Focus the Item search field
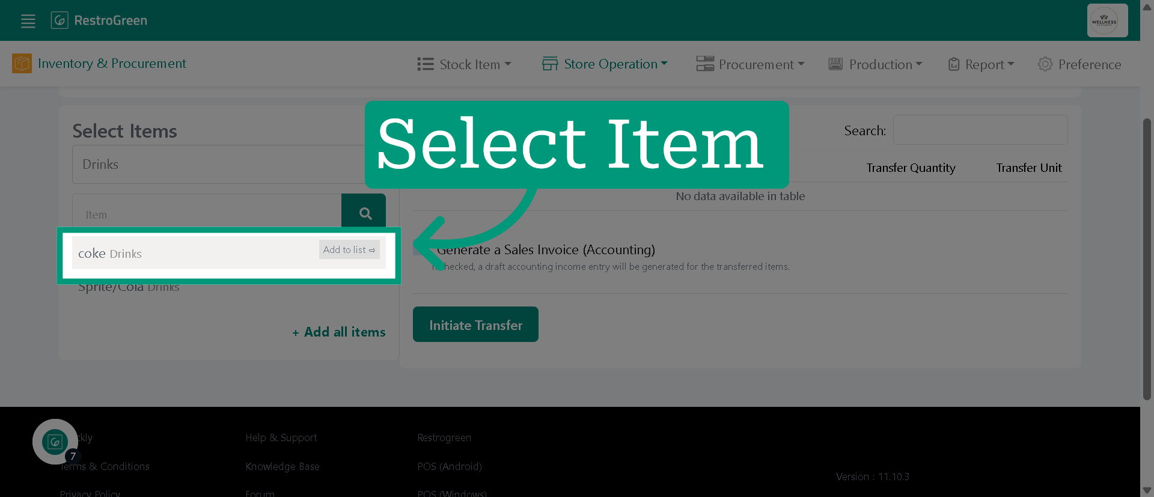This screenshot has height=497, width=1154. point(207,214)
